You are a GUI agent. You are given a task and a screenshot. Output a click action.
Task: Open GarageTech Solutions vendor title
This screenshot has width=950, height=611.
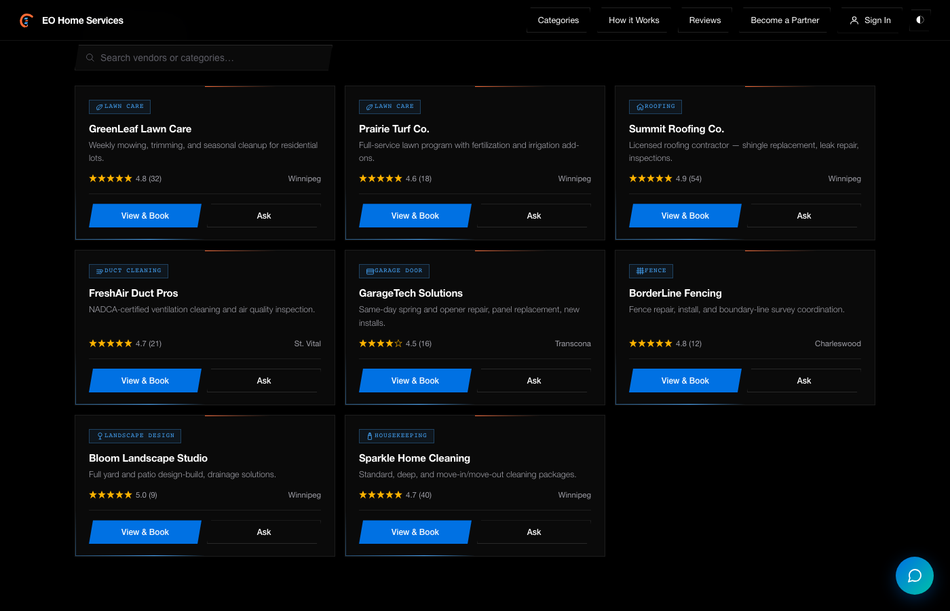(x=411, y=293)
